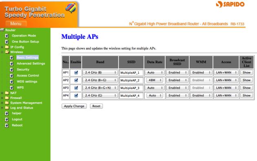Open the AP2 Broadcast SSID dropdown
The height and width of the screenshot is (161, 257).
(x=177, y=80)
